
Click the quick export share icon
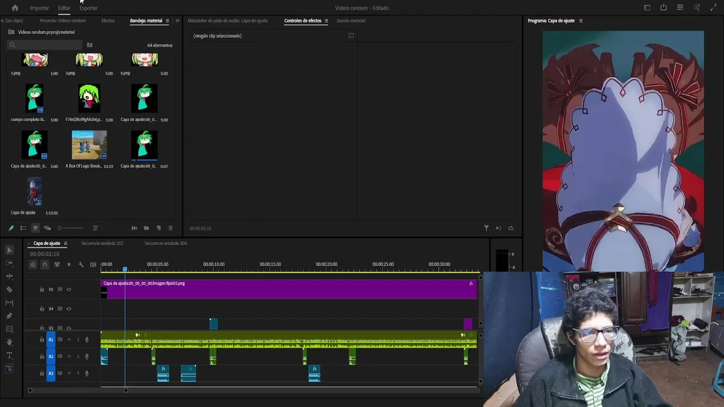click(x=663, y=8)
